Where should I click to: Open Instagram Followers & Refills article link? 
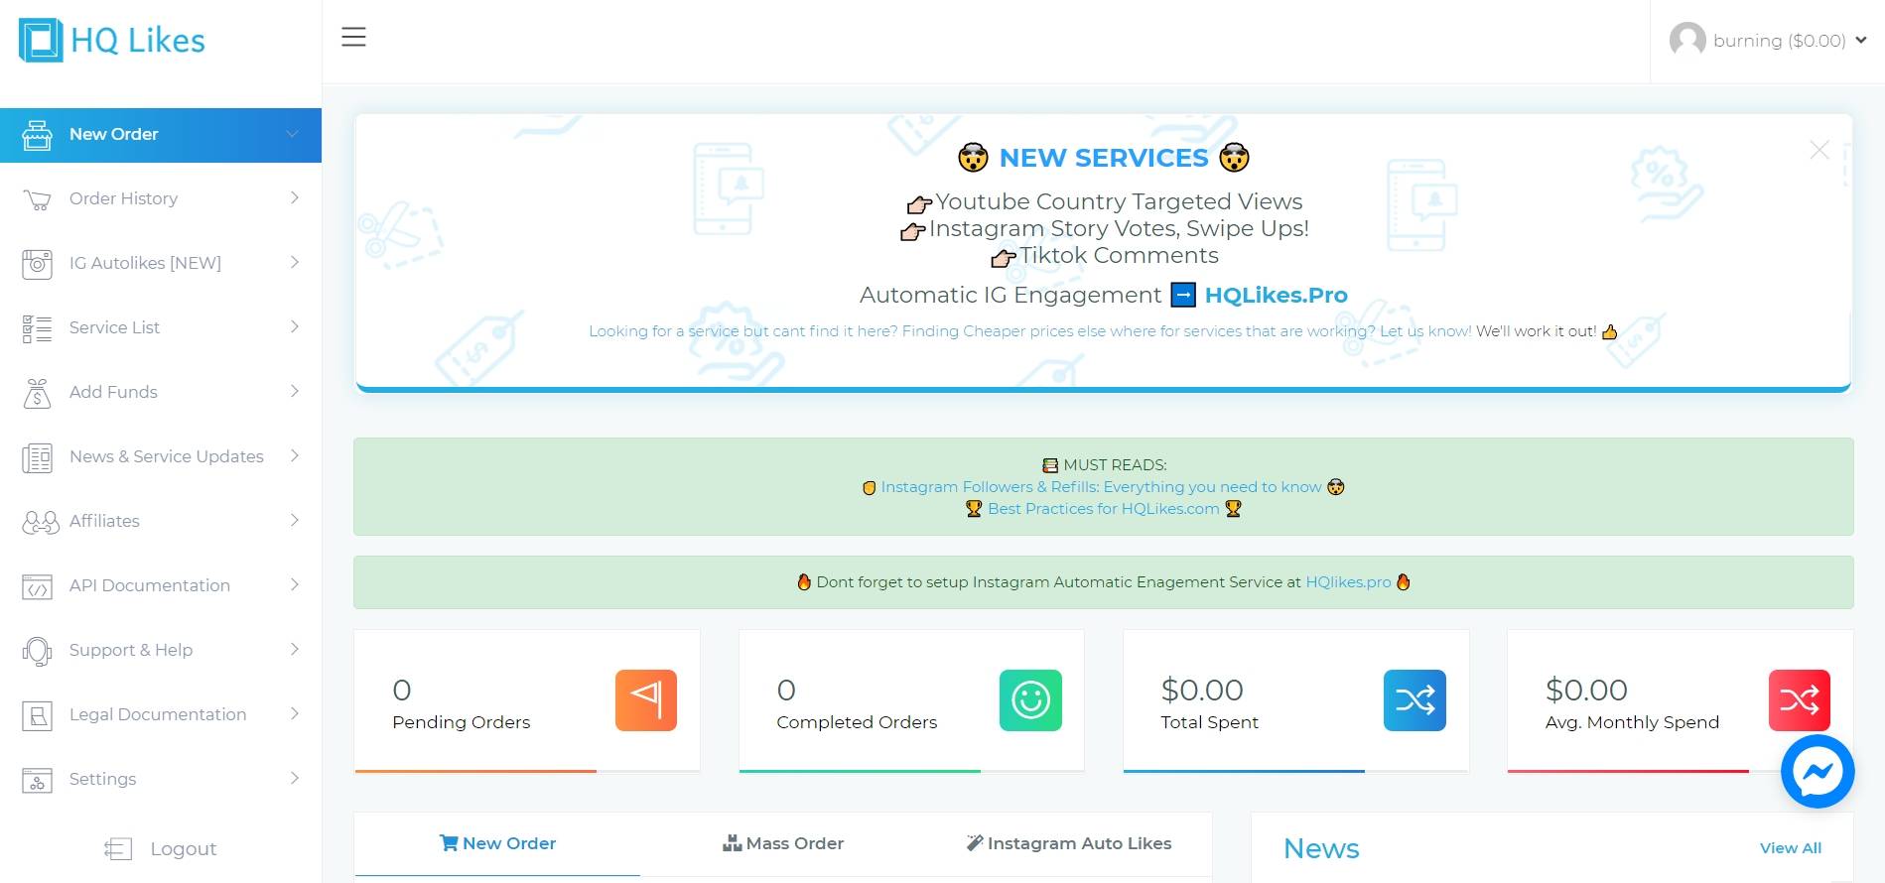[1101, 487]
